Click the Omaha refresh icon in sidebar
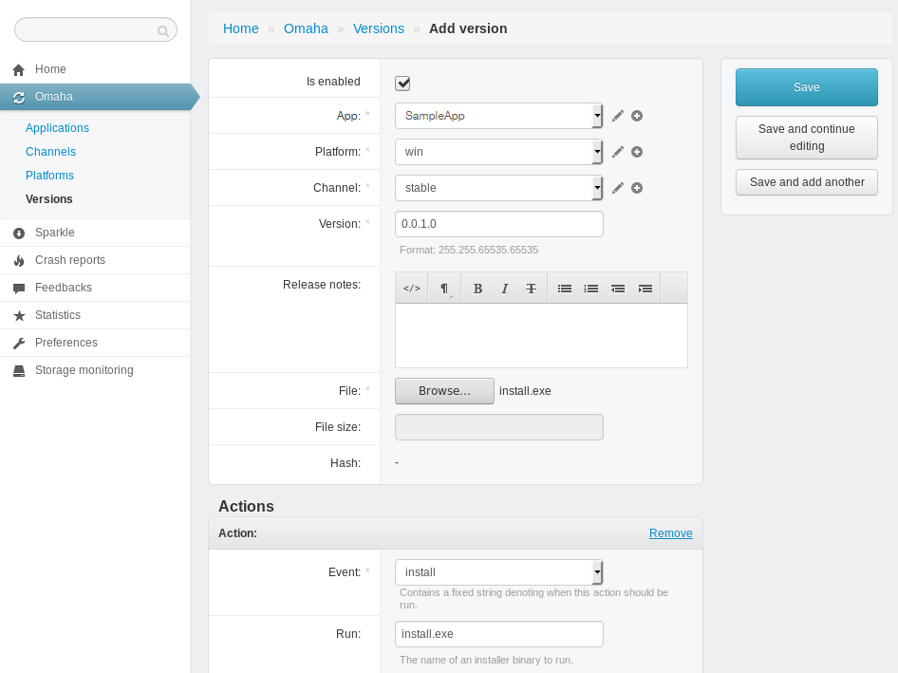This screenshot has height=673, width=898. coord(19,98)
